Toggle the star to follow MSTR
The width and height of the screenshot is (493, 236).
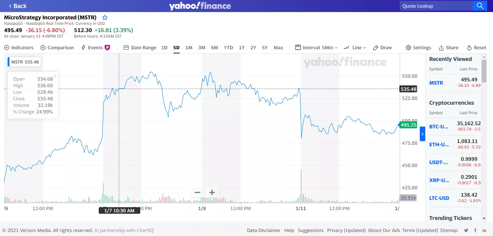click(105, 17)
